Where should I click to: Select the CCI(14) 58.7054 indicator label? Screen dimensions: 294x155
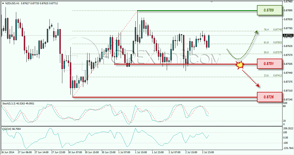pos(12,129)
